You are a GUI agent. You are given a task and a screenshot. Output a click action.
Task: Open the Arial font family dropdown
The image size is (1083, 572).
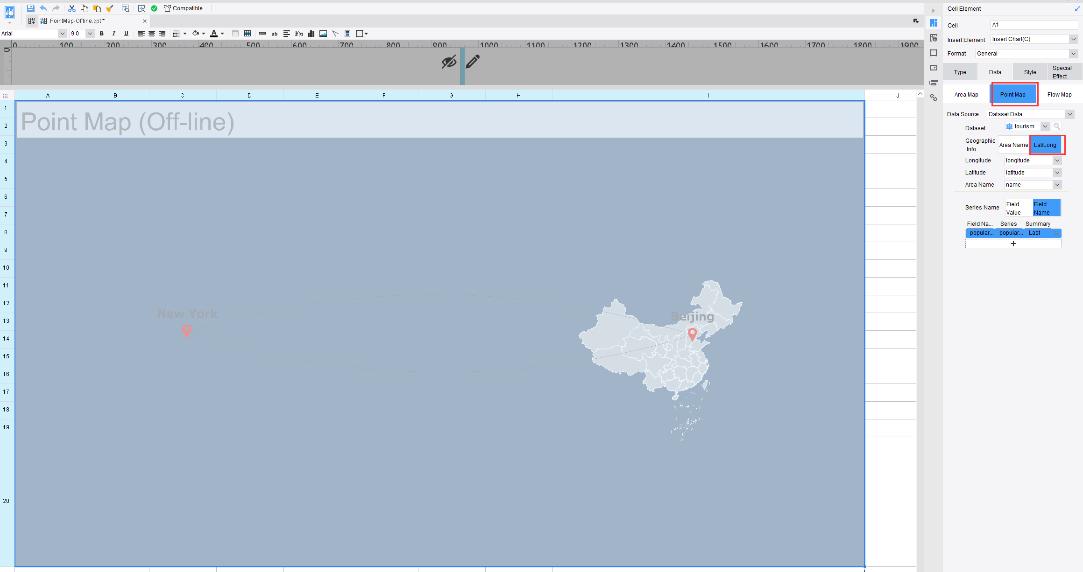tap(62, 33)
